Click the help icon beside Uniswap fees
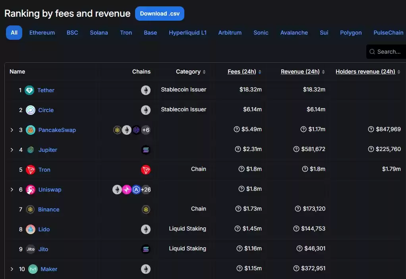 point(241,189)
